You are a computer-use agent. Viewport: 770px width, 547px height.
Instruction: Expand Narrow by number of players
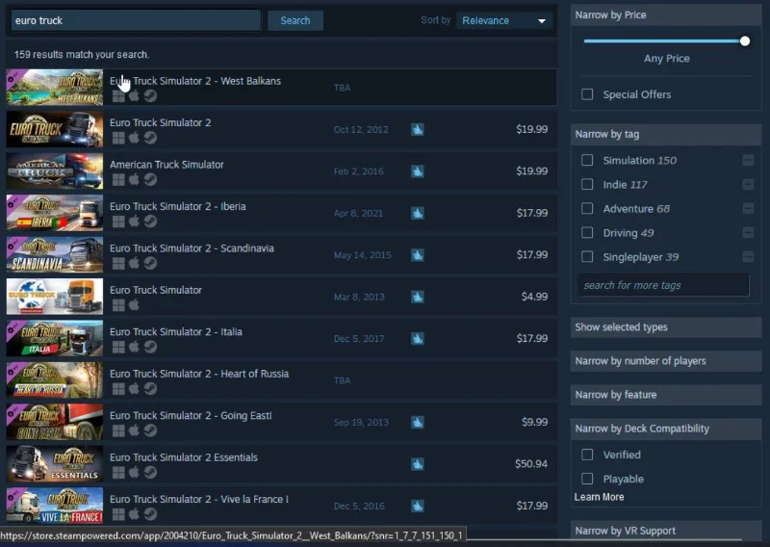tap(666, 361)
